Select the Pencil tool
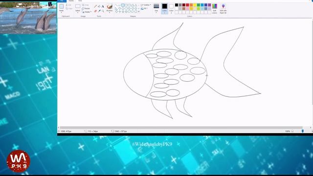This screenshot has width=313, height=176. click(x=95, y=6)
